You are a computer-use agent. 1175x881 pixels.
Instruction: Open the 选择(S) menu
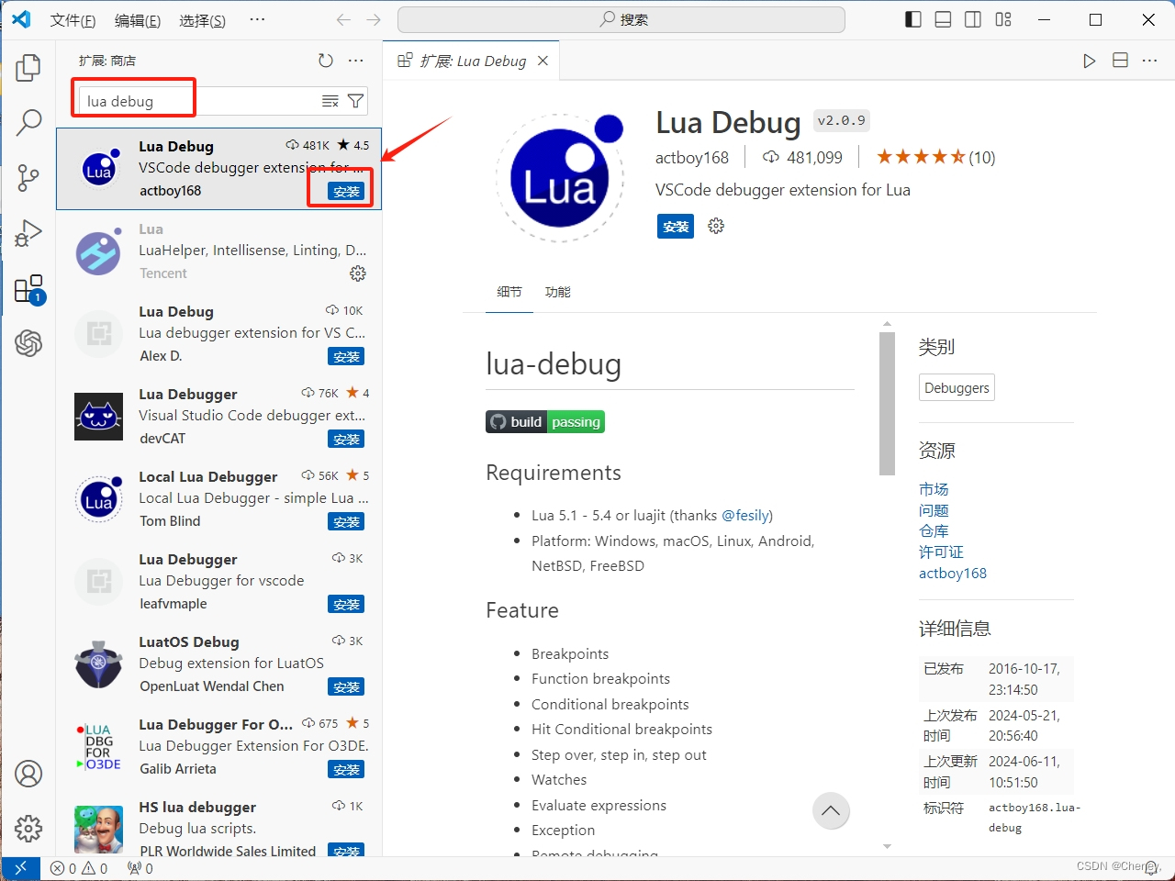[x=203, y=20]
